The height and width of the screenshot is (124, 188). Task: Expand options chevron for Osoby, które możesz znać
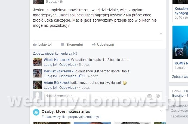point(161,111)
